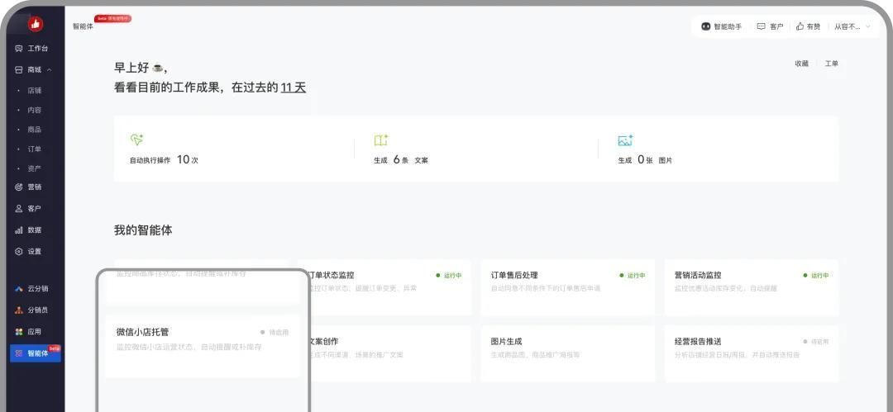Image resolution: width=893 pixels, height=412 pixels.
Task: Click 运行中 status on 订单状态监控
Action: tap(449, 276)
